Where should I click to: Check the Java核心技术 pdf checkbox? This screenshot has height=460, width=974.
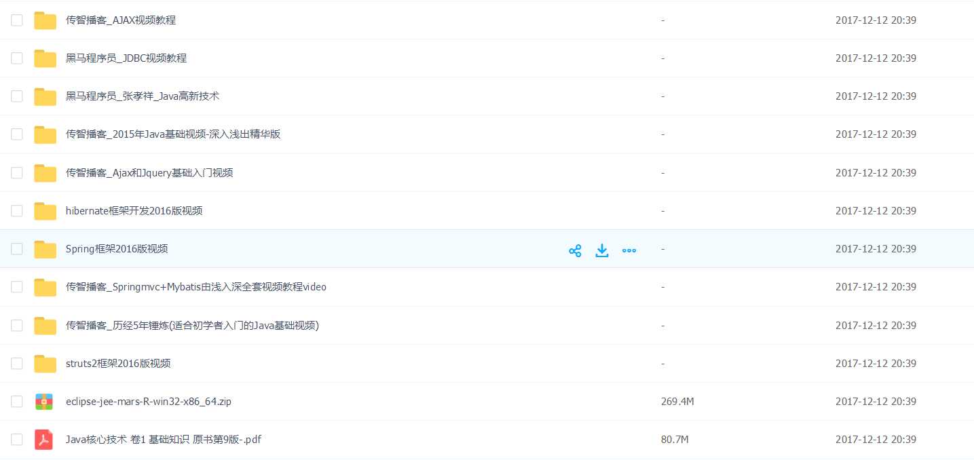17,439
